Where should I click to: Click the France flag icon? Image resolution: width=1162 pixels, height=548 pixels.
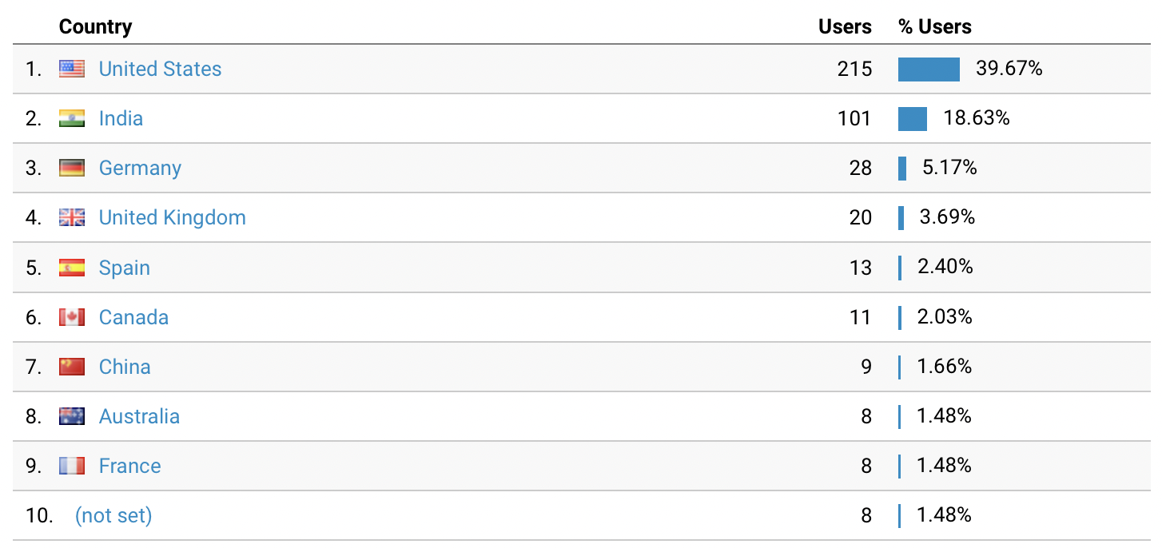72,466
